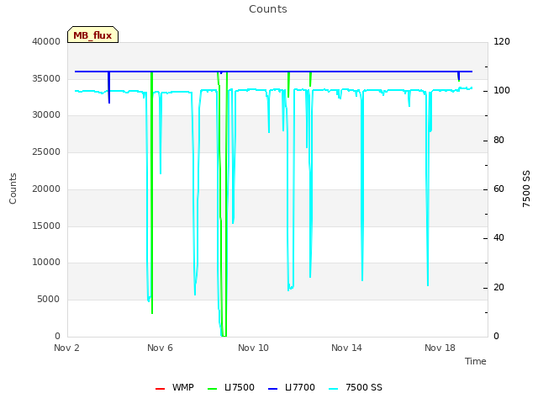Click the 100 right axis tick label
This screenshot has width=538, height=404.
pos(502,91)
